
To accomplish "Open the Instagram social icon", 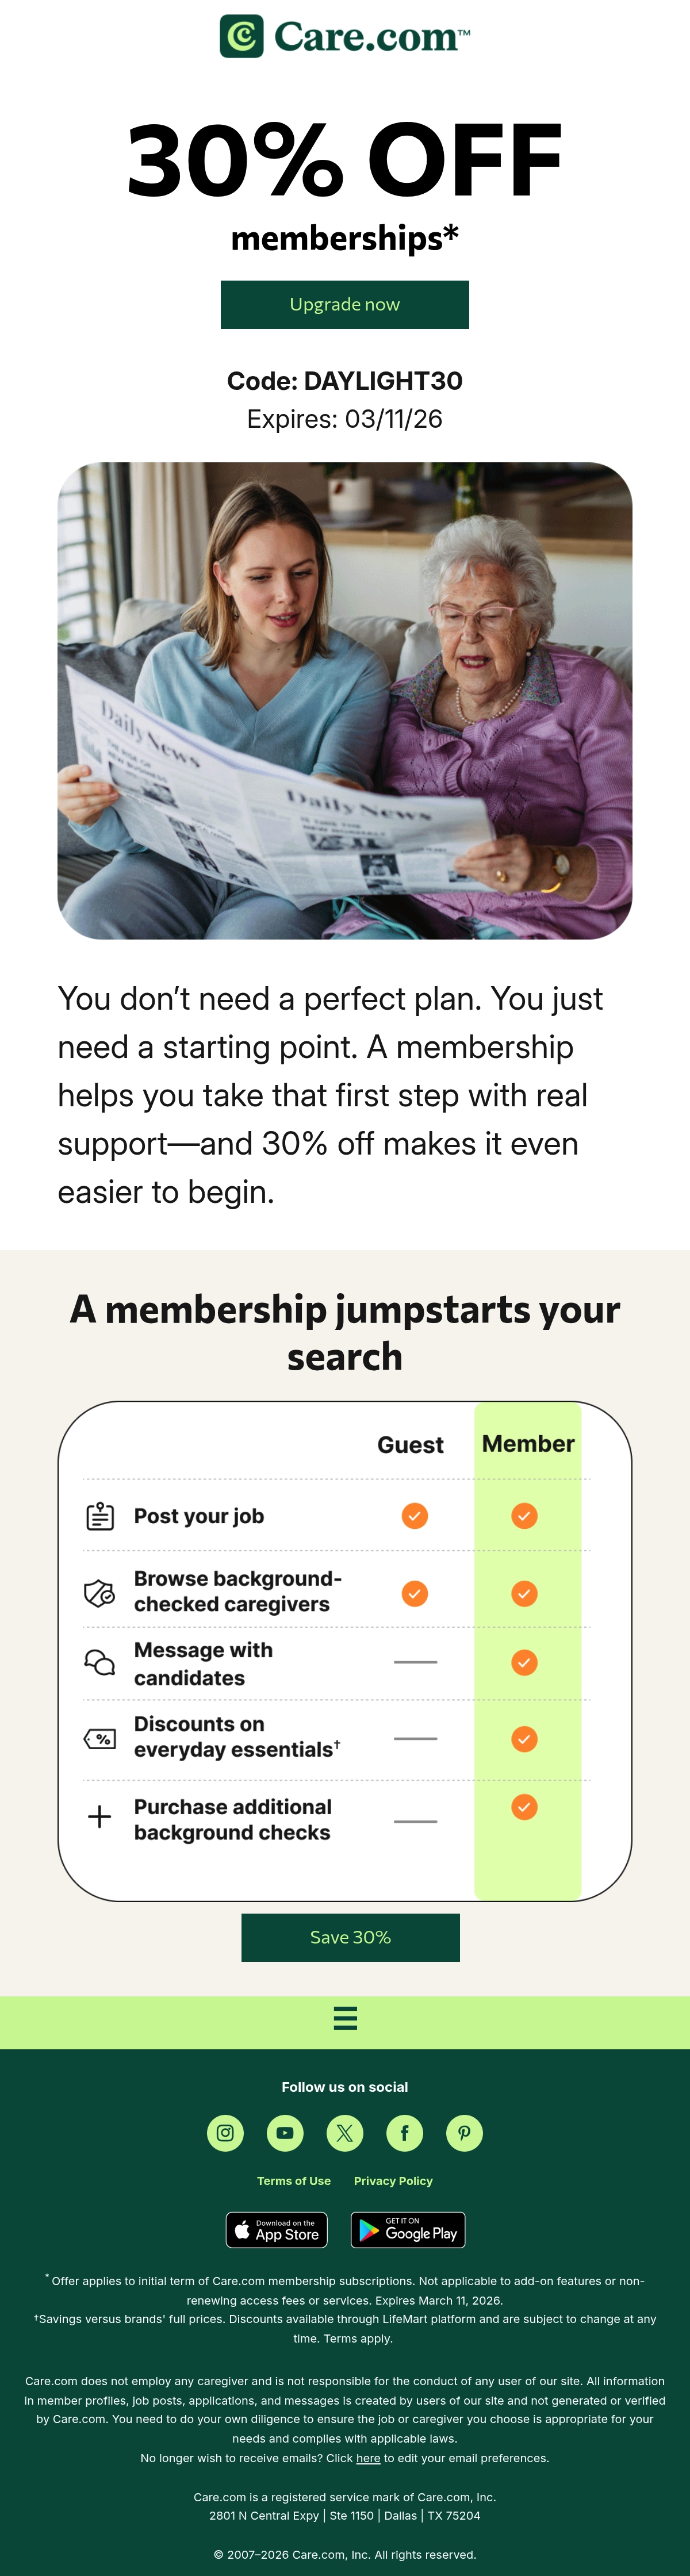I will tap(225, 2133).
